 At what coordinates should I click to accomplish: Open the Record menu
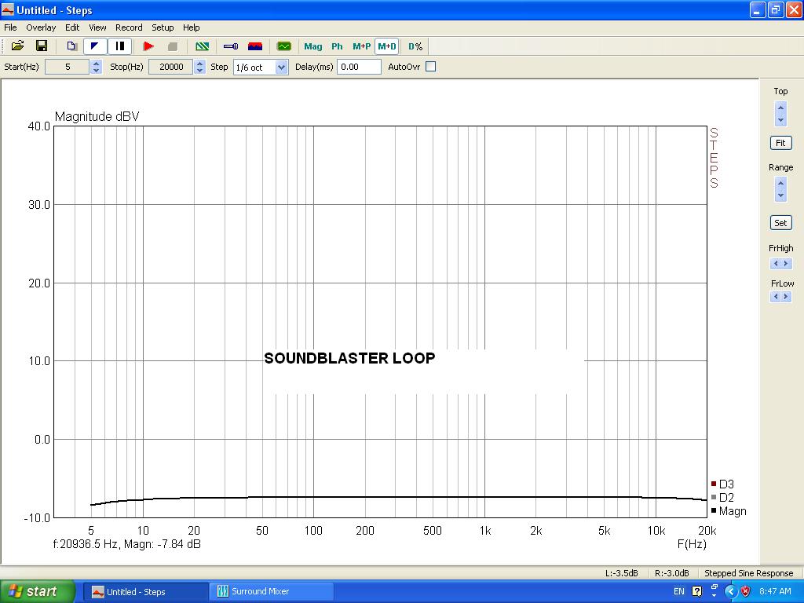point(129,27)
